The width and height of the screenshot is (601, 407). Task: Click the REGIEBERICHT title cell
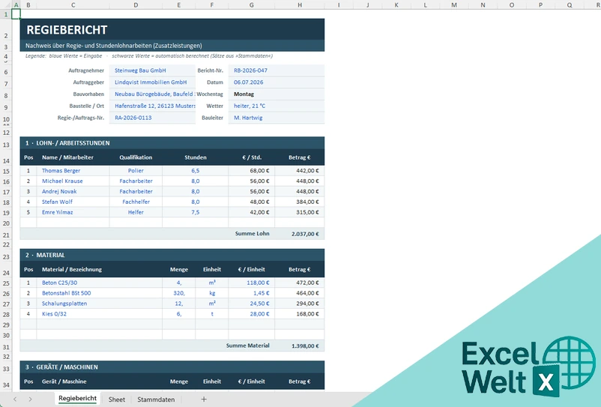point(172,29)
